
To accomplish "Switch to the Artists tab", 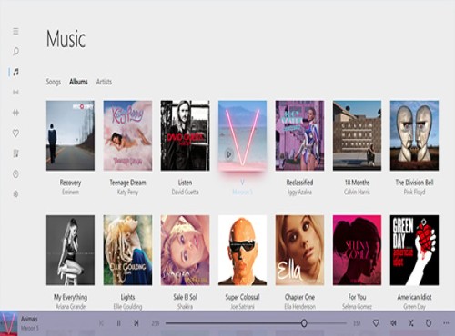I will [x=104, y=82].
